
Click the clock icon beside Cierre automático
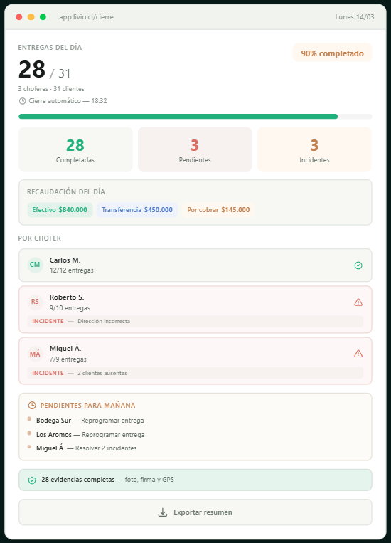tap(22, 101)
